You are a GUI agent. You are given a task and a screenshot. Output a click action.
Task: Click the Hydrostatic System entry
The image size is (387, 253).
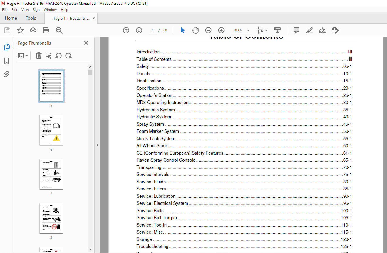tap(244, 110)
